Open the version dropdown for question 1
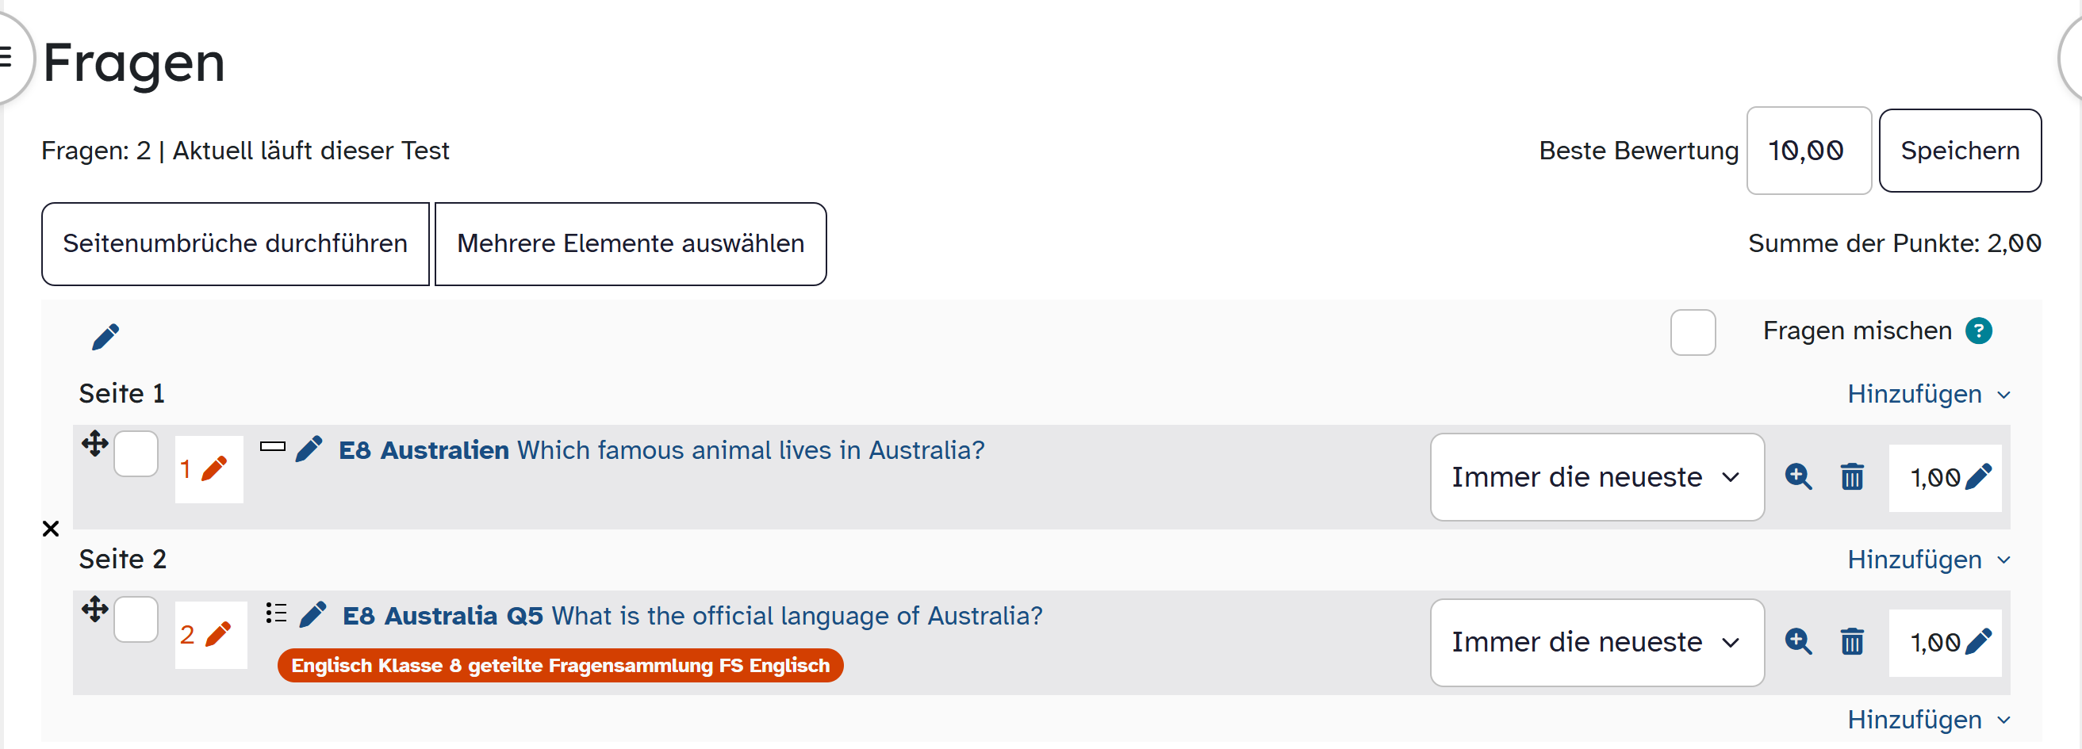This screenshot has height=749, width=2082. tap(1597, 476)
